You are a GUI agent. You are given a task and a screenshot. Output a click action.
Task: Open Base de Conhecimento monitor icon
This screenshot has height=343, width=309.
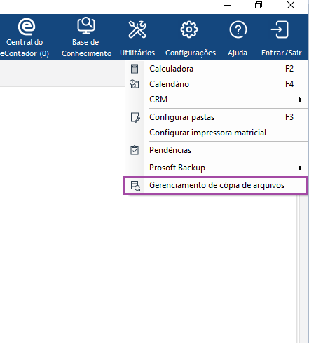(86, 25)
